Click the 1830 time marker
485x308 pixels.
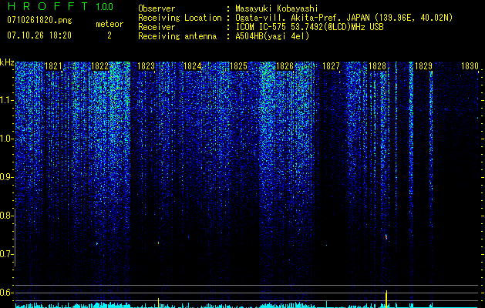click(x=470, y=66)
